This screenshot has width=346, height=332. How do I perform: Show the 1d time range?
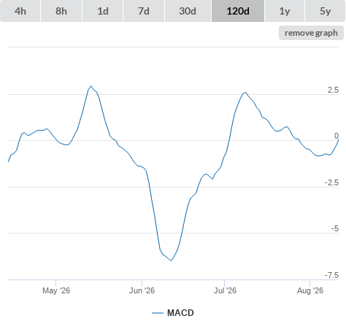(103, 11)
